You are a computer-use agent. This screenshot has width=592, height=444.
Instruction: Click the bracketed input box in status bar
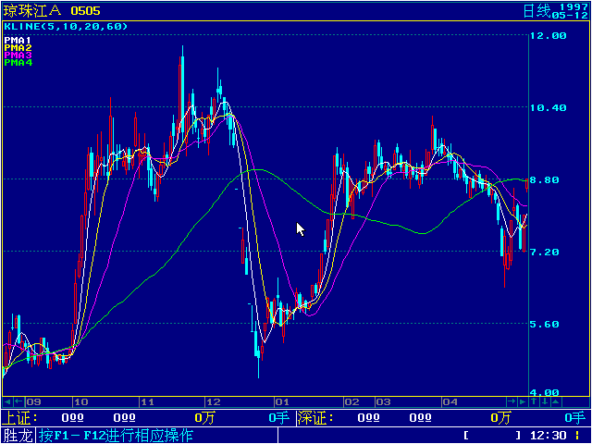492,435
